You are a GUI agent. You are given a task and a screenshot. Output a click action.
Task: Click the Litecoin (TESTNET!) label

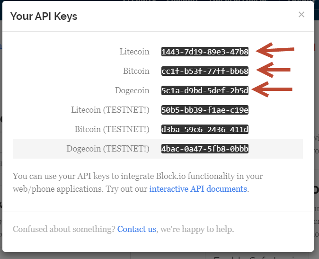point(110,110)
